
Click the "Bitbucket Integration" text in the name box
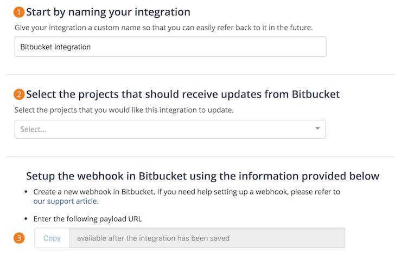click(55, 47)
